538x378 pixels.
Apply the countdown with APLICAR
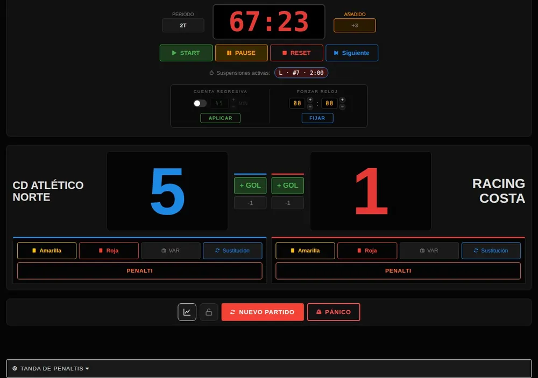click(220, 118)
